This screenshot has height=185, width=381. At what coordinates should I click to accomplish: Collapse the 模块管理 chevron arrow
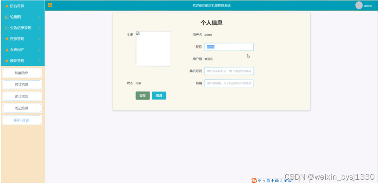[39, 61]
